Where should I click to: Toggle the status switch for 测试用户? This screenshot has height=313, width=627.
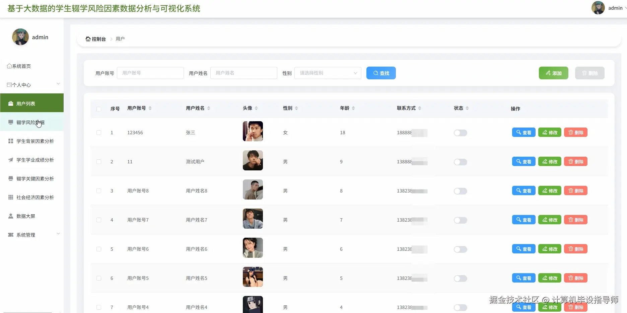tap(461, 162)
